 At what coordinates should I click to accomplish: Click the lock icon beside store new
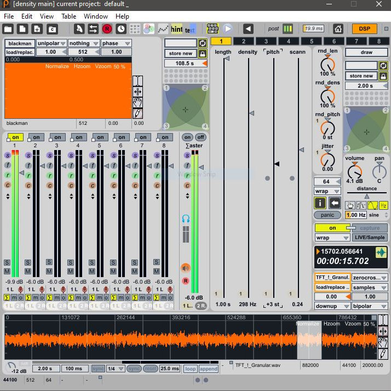[x=203, y=53]
